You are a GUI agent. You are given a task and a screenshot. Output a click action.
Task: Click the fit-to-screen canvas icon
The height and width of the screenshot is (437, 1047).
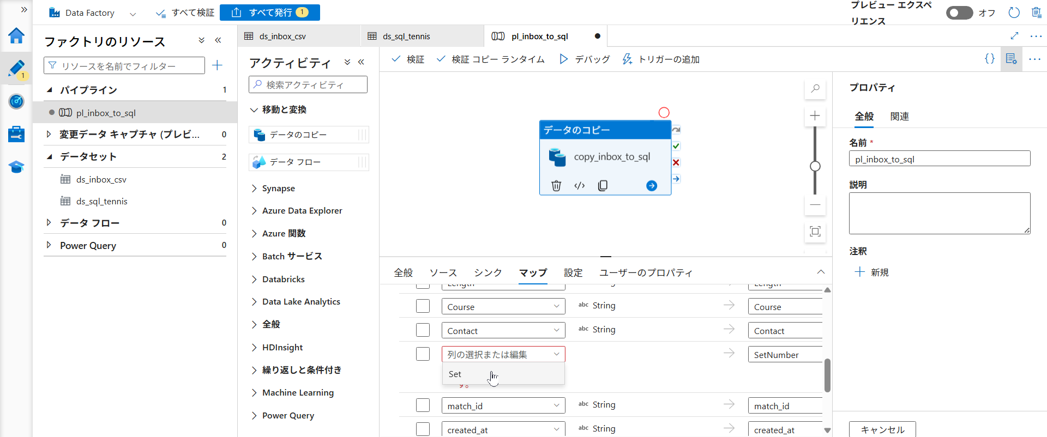pyautogui.click(x=815, y=232)
